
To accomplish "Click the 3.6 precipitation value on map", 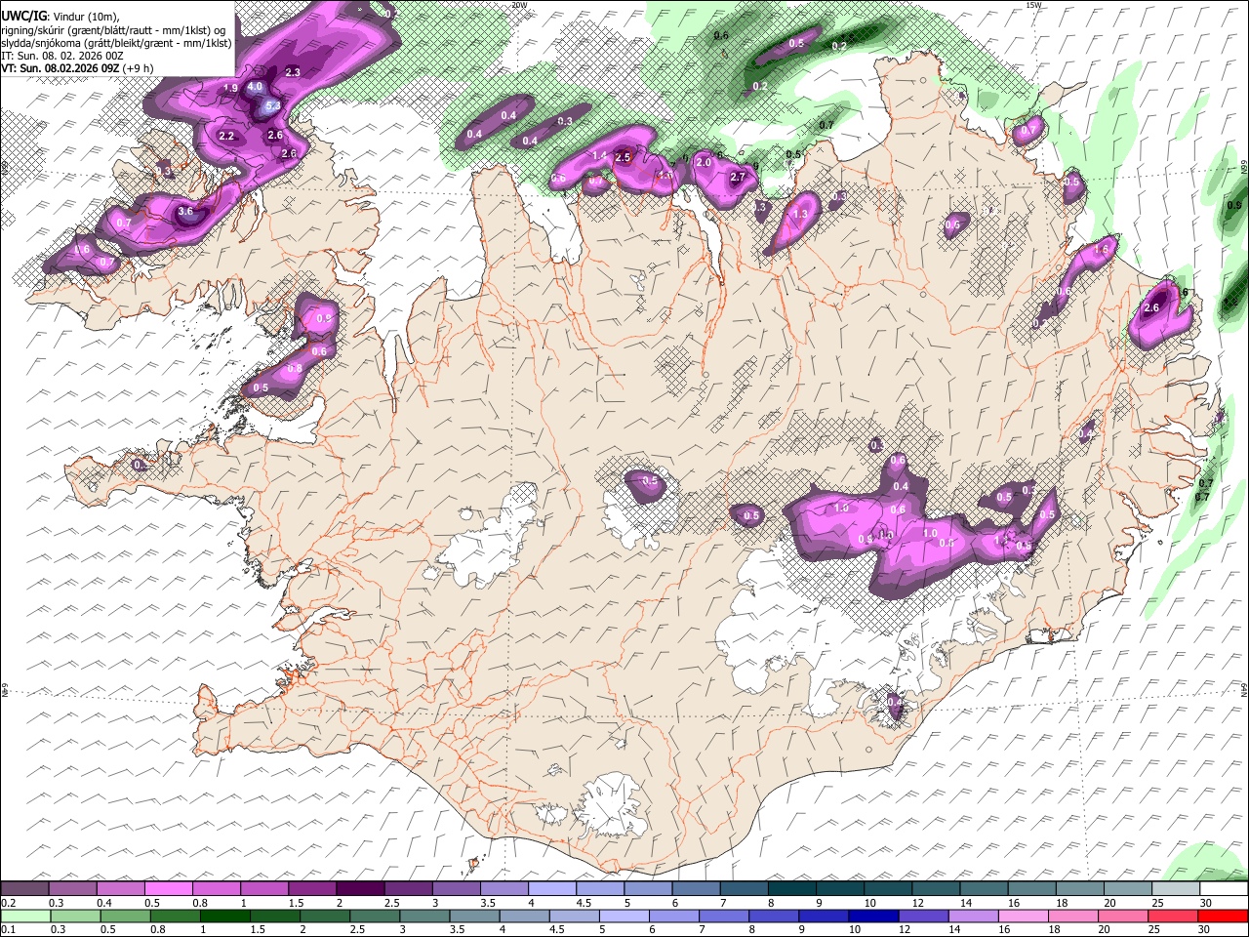I will pos(186,211).
